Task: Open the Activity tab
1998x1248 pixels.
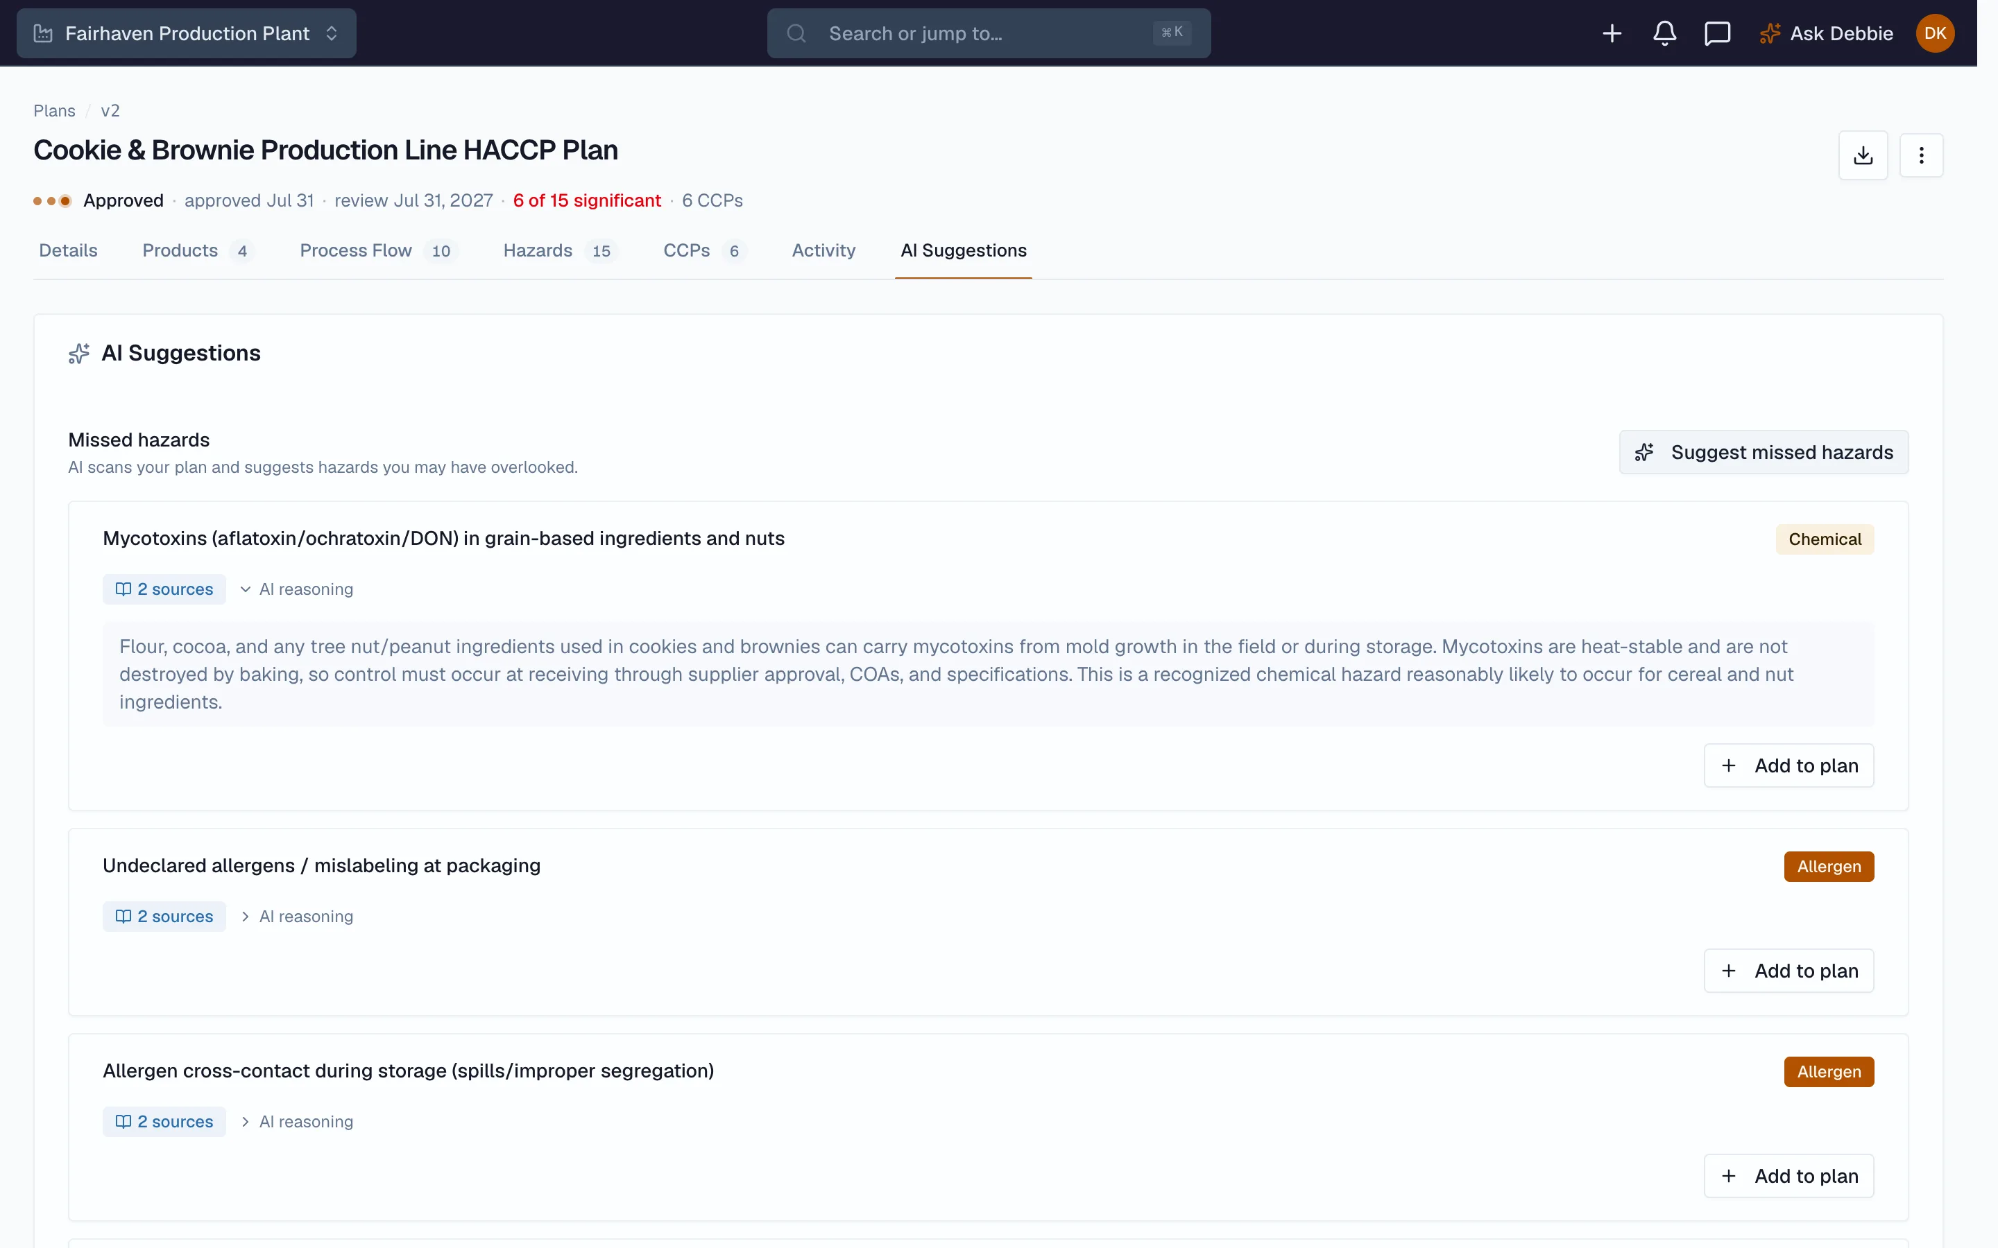Action: pyautogui.click(x=823, y=250)
